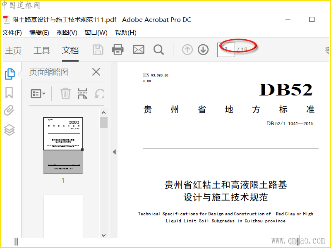Open the bookmarks panel icon
Image resolution: width=331 pixels, height=248 pixels.
point(9,93)
